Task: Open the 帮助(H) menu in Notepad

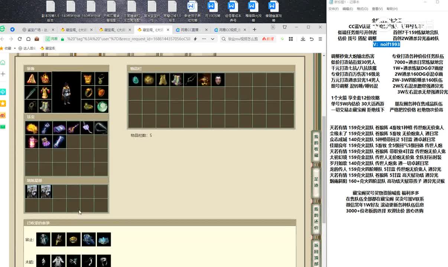Action: click(x=392, y=9)
